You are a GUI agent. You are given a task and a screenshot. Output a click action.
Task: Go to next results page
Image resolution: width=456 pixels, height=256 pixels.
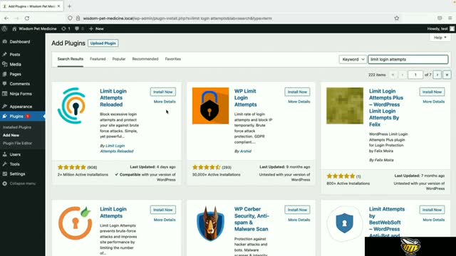[437, 75]
